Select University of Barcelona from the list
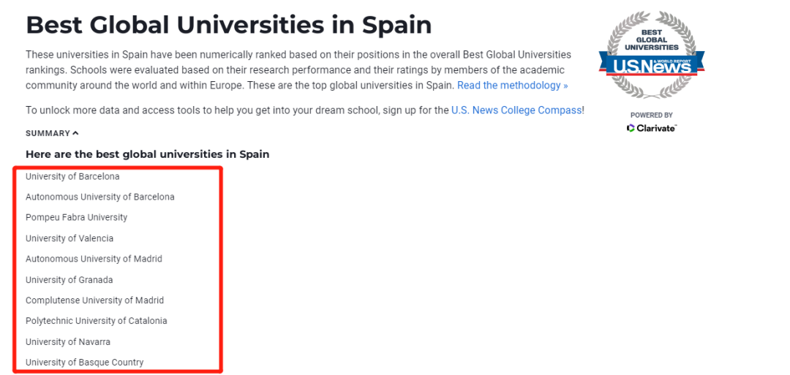 tap(72, 177)
